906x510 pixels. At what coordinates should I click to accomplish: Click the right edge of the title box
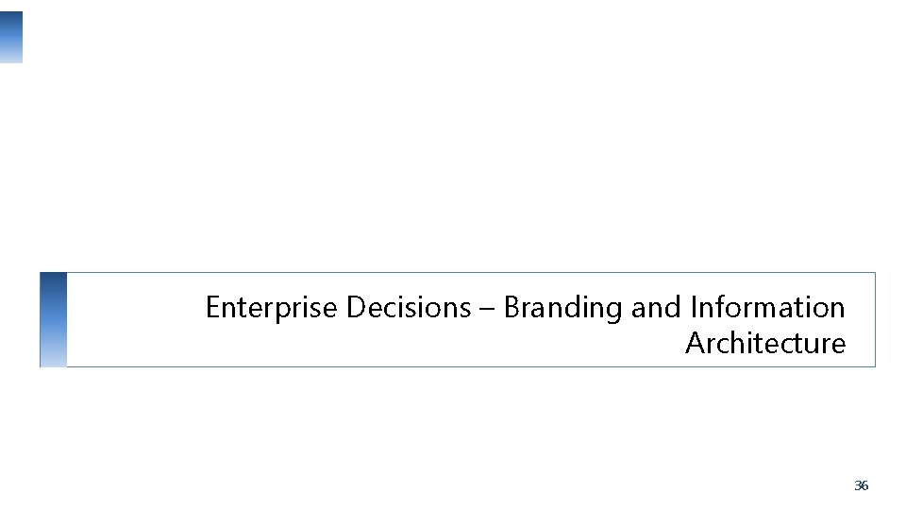coord(875,319)
